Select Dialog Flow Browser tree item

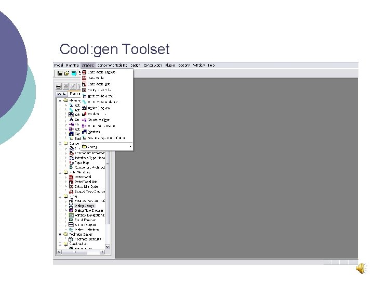coord(89,211)
